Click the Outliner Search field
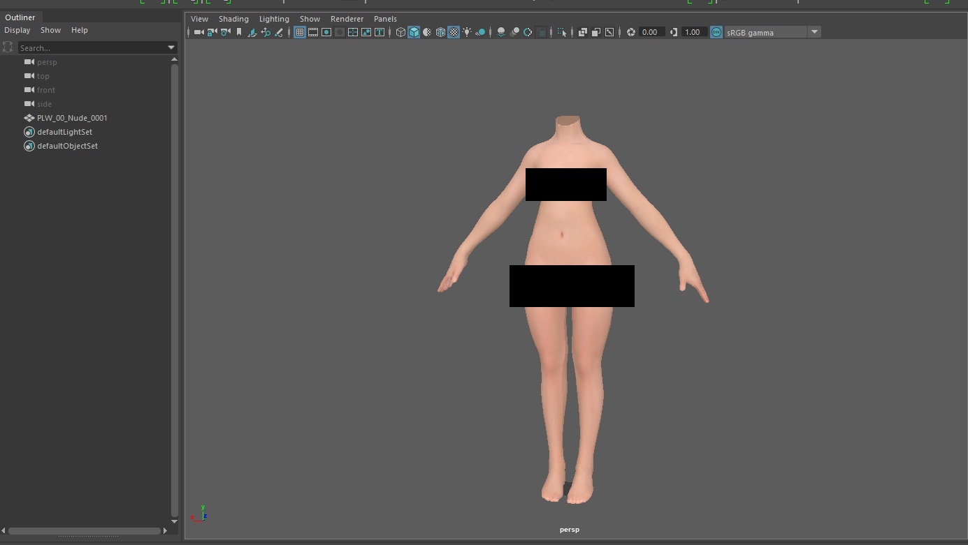 tap(91, 47)
